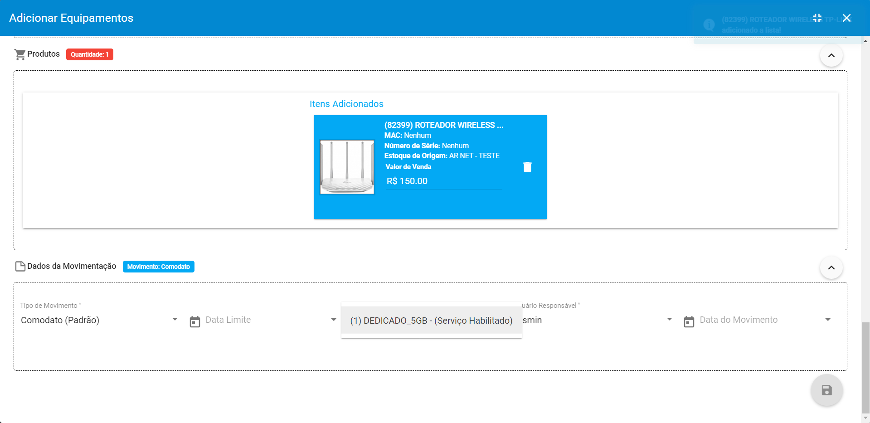
Task: Collapse the Produtos section
Action: 831,55
